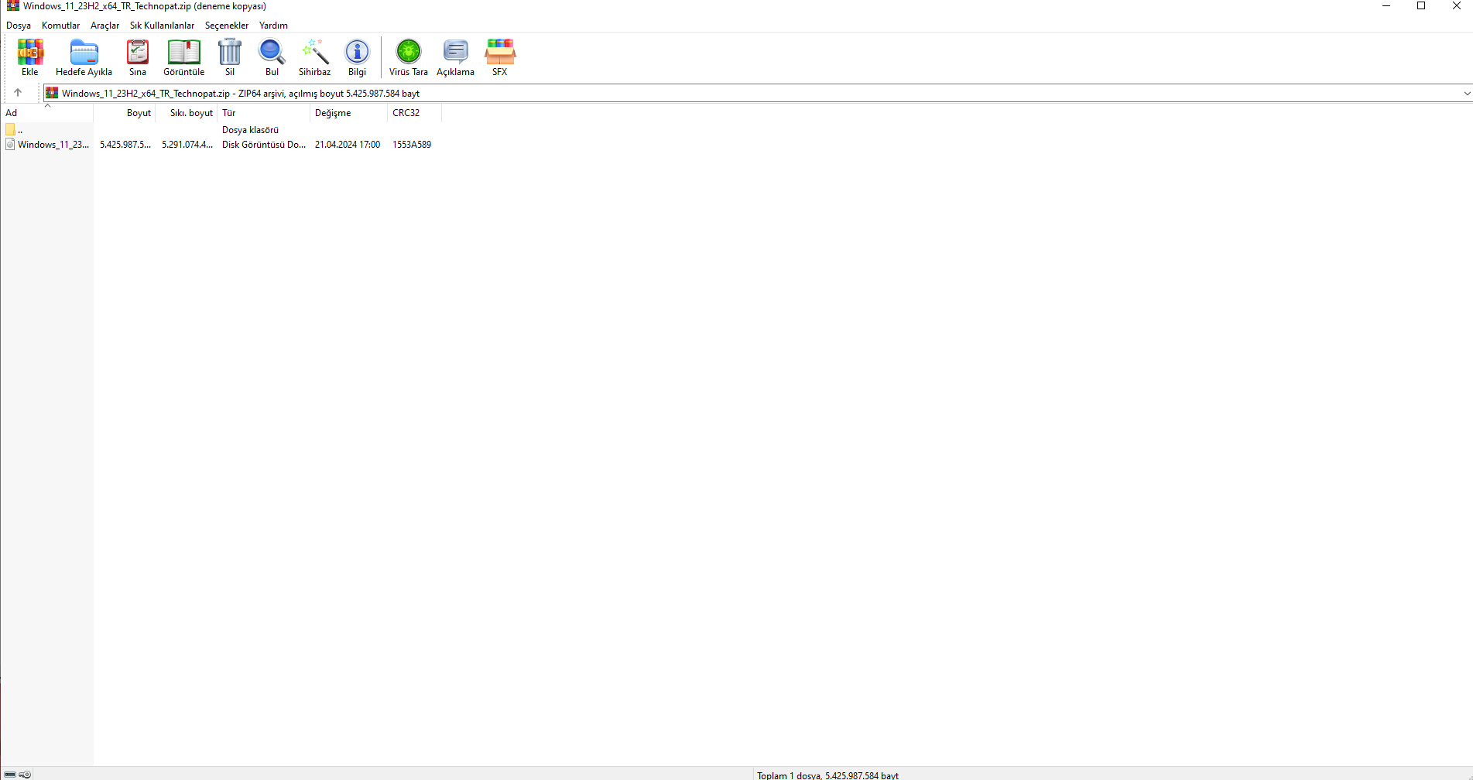Click the key icon in status bar
The width and height of the screenshot is (1473, 780).
click(26, 775)
